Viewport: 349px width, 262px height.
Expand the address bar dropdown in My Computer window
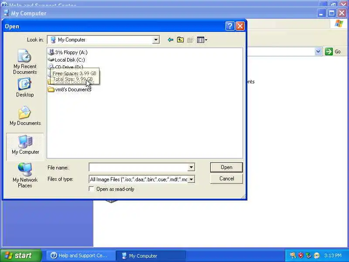tap(318, 52)
